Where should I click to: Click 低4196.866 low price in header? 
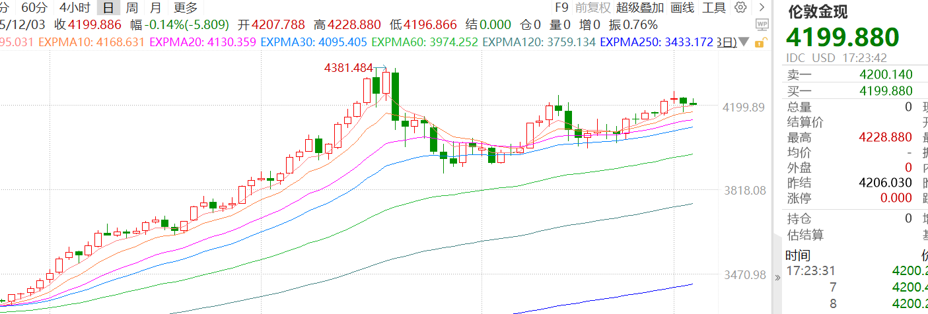(423, 25)
